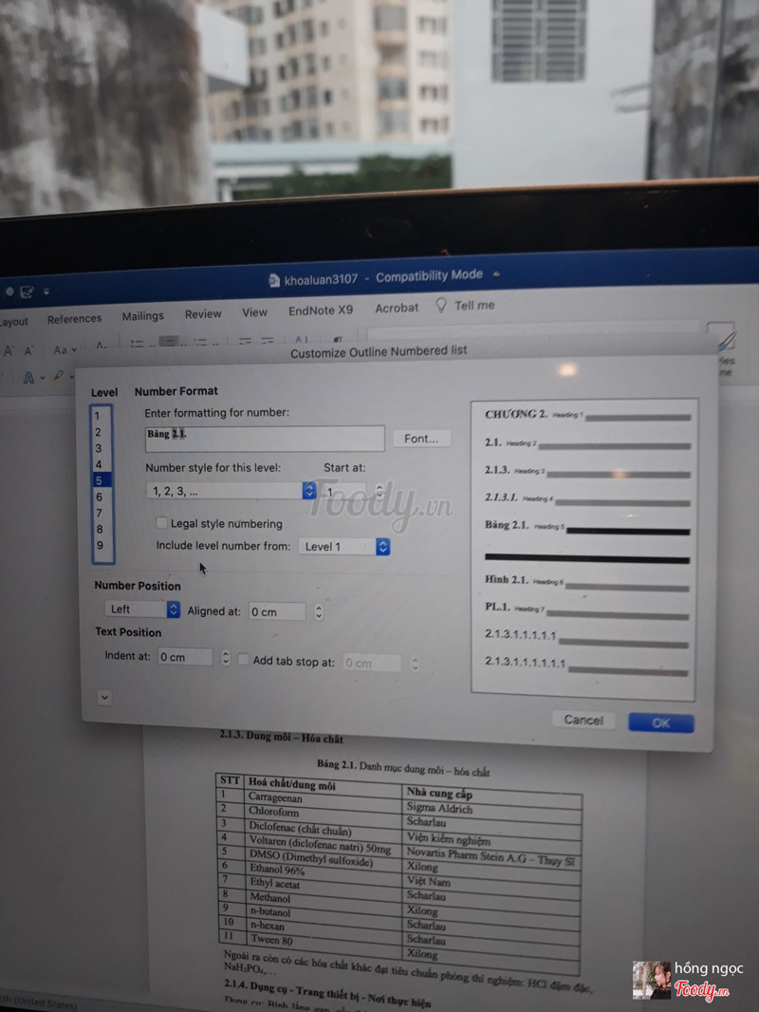Click the highlighted level 5 entry
This screenshot has height=1012, width=759.
[102, 480]
